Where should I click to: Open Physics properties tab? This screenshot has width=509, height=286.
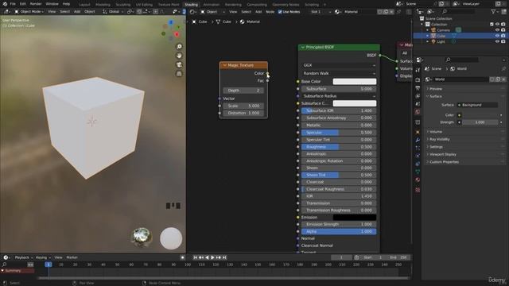tap(418, 156)
